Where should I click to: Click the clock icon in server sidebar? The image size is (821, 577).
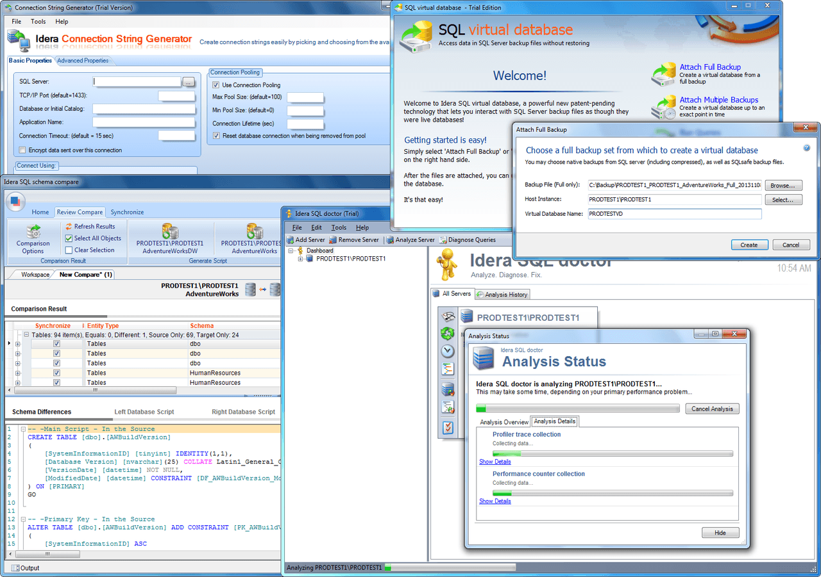click(448, 351)
